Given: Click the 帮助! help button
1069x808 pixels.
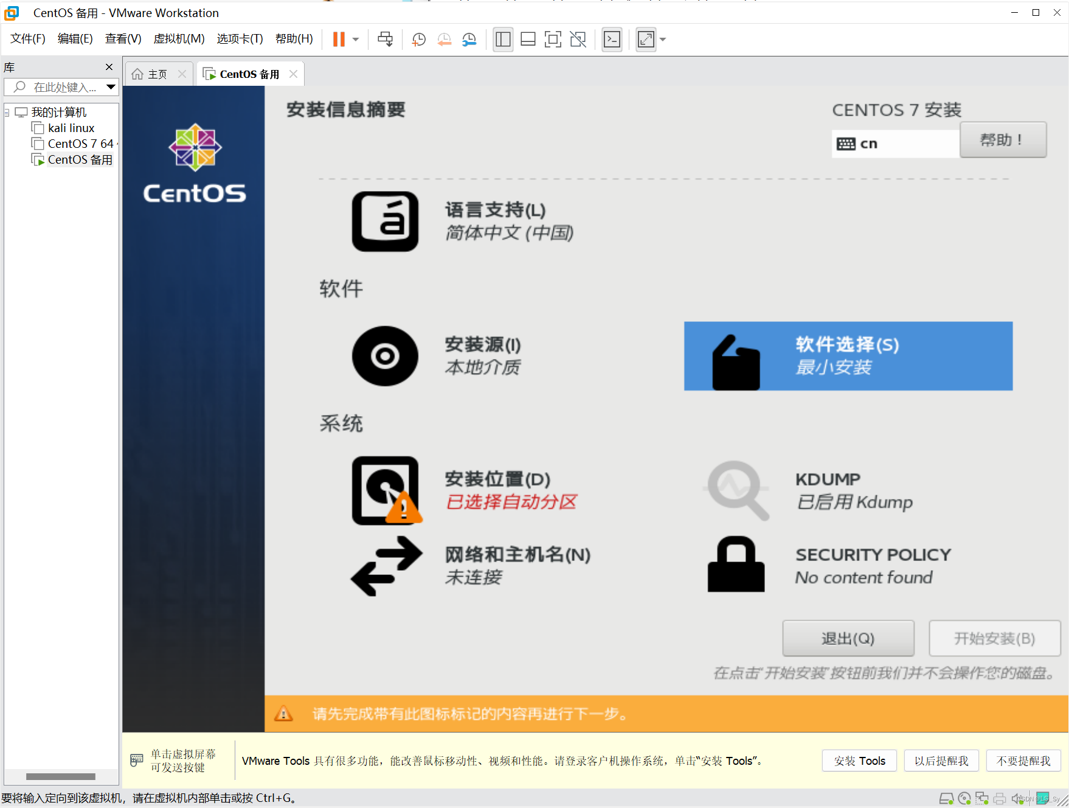Looking at the screenshot, I should [x=1003, y=140].
